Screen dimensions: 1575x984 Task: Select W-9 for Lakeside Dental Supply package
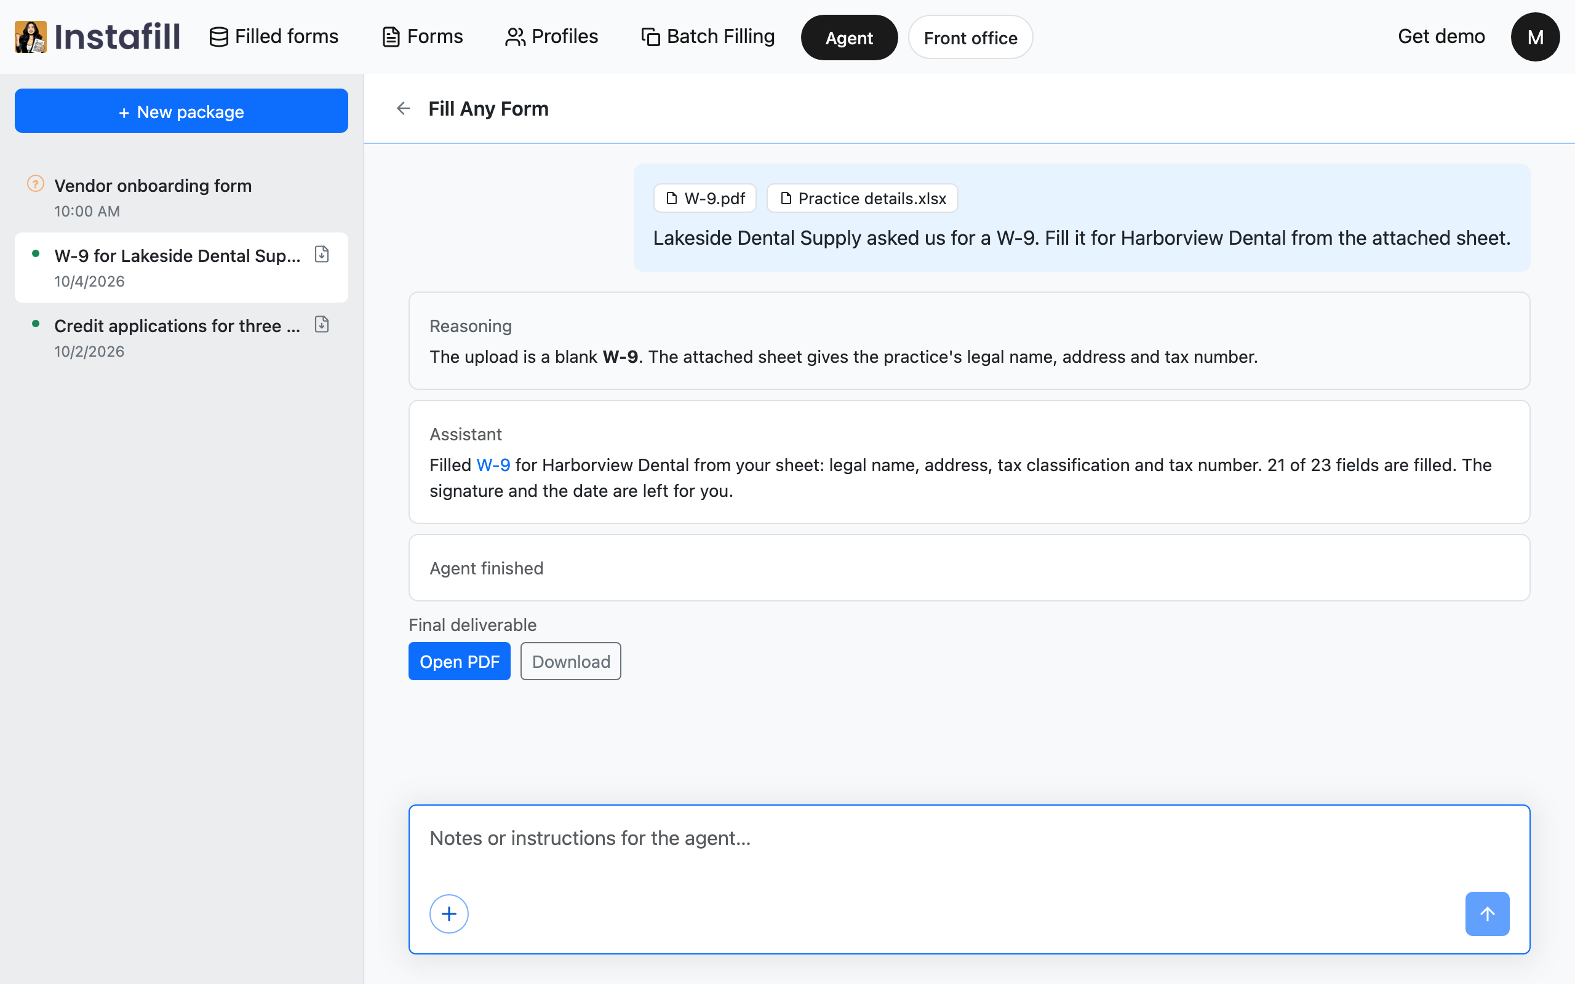(181, 268)
